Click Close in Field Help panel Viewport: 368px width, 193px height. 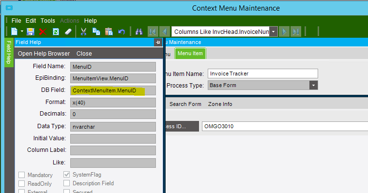[x=84, y=54]
